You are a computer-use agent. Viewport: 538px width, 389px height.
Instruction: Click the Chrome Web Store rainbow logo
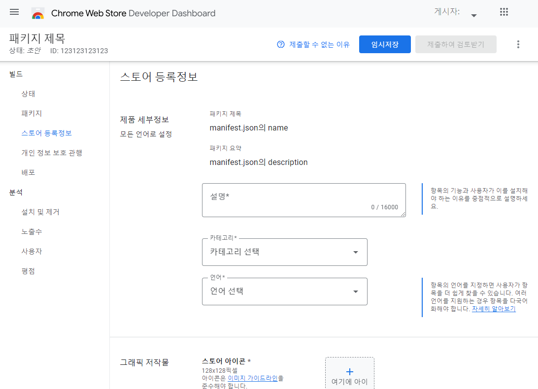coord(38,13)
